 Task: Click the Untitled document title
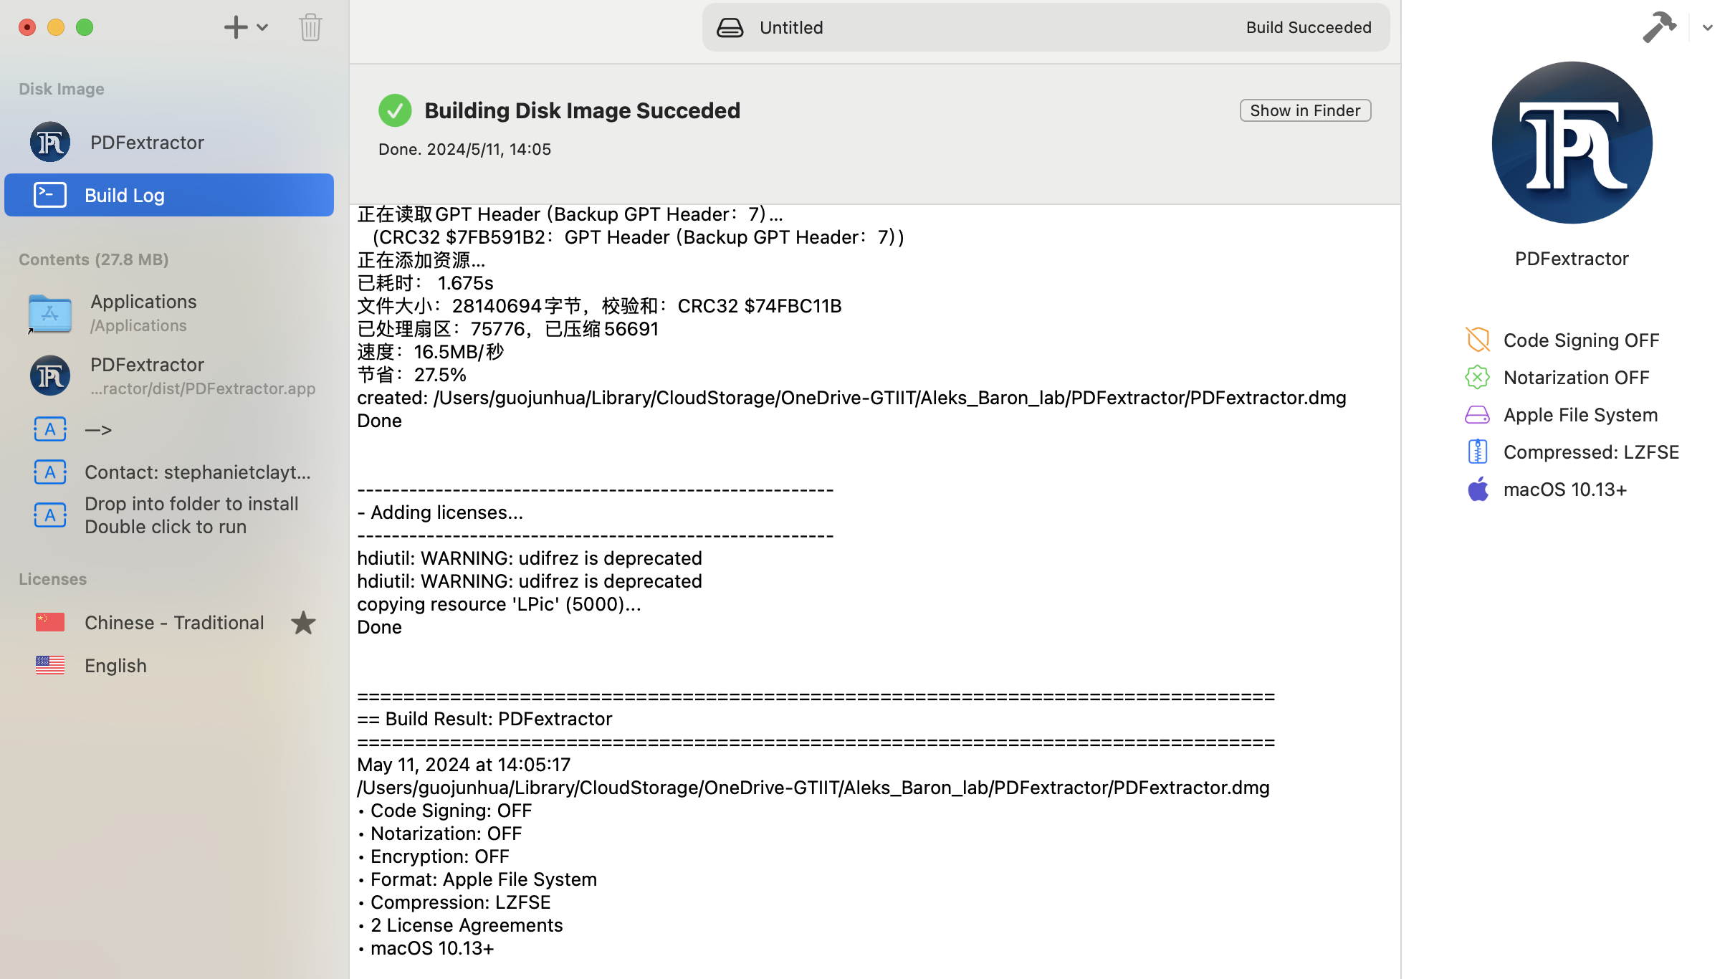[791, 28]
